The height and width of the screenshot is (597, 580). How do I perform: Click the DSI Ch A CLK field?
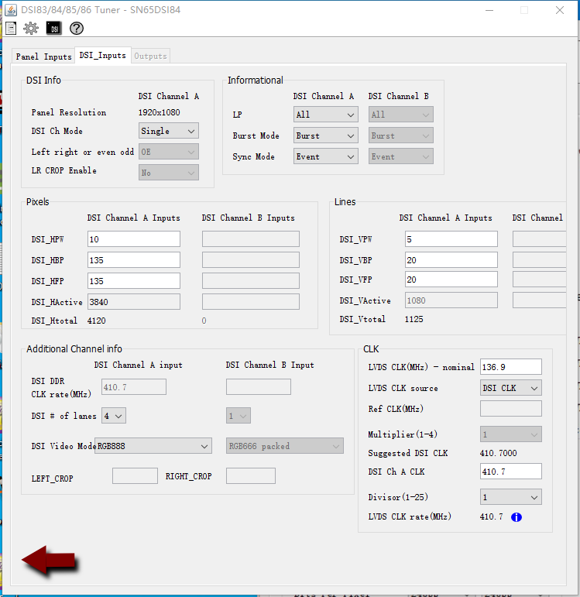(x=510, y=472)
